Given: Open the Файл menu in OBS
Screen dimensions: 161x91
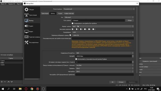Looking at the screenshot, I should (4, 4).
